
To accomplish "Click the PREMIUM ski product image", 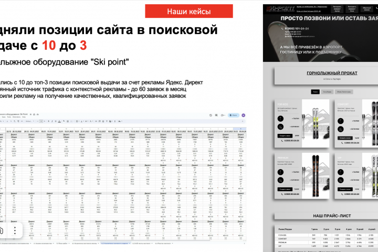I will [316, 176].
